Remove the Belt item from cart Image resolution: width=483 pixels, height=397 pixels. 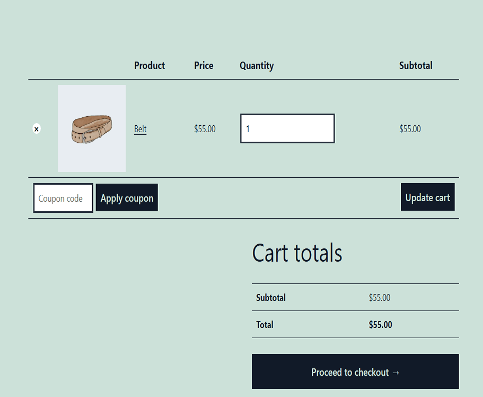click(x=37, y=128)
